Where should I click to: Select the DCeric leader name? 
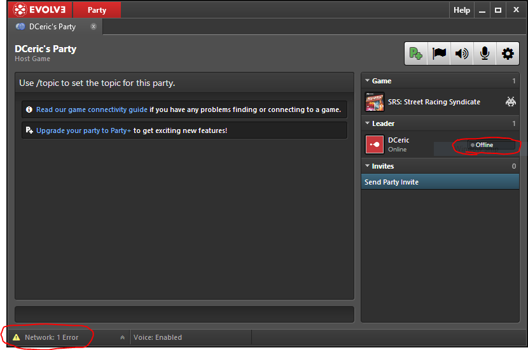[399, 140]
